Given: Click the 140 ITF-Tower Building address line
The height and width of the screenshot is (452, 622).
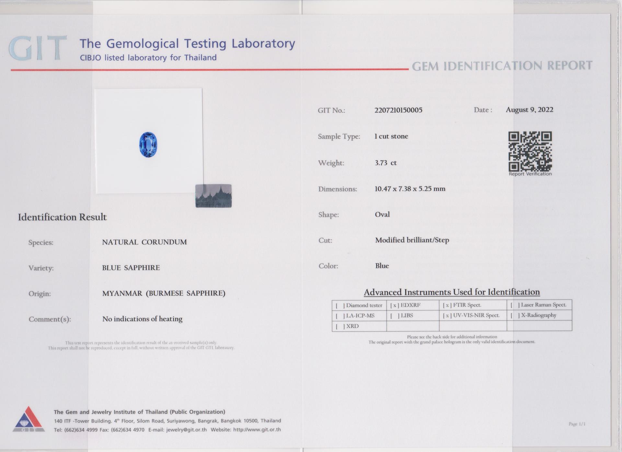Looking at the screenshot, I should (x=167, y=421).
